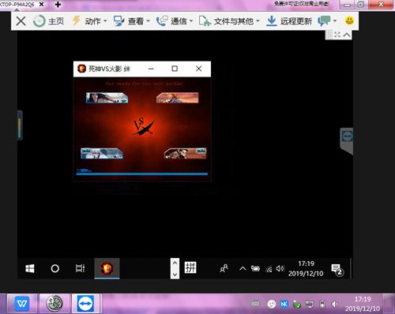Click the grid grip icon under toolbar
The width and height of the screenshot is (395, 314).
pyautogui.click(x=329, y=35)
